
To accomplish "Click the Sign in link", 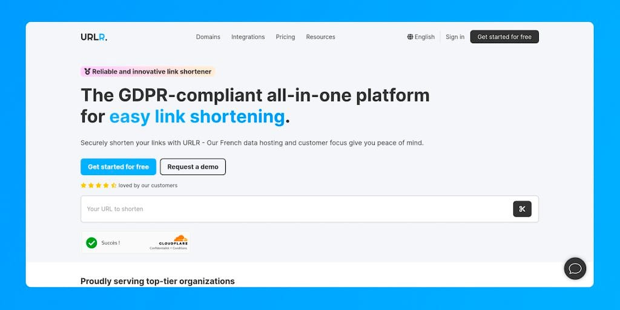I will [455, 37].
